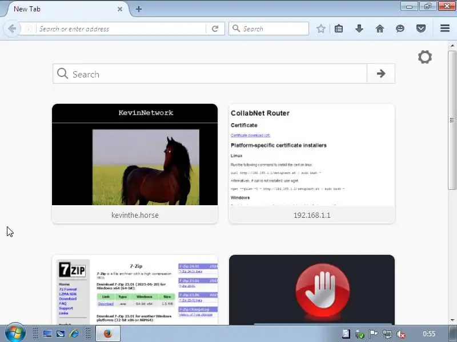Open Action Center flag tray icon
The height and width of the screenshot is (342, 457).
coord(373,334)
